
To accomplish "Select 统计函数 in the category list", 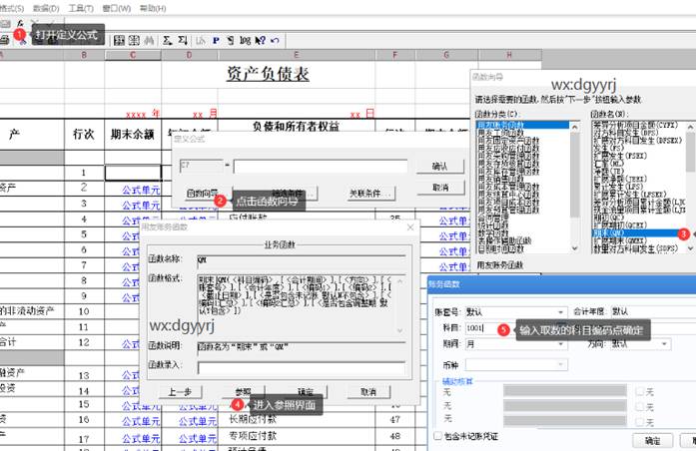I will click(494, 225).
